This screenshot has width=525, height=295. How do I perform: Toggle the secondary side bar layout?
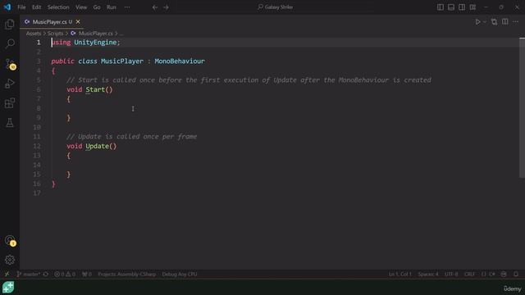click(462, 7)
